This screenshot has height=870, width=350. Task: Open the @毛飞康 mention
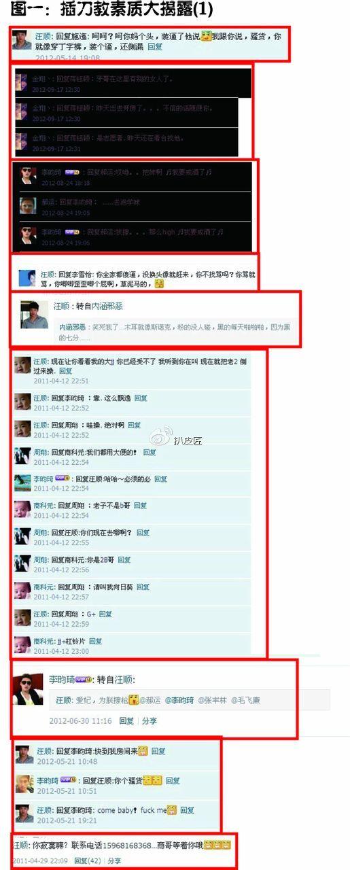click(245, 700)
